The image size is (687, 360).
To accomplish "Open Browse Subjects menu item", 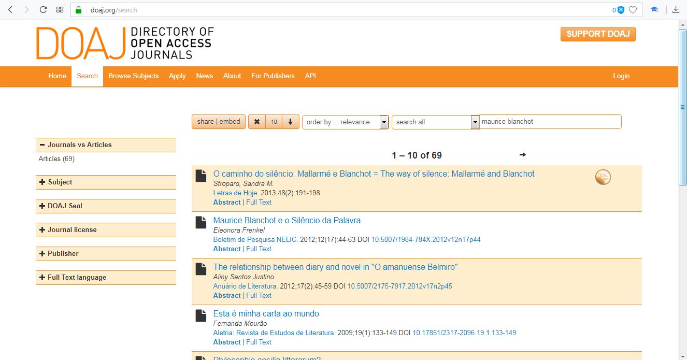I will pos(133,76).
